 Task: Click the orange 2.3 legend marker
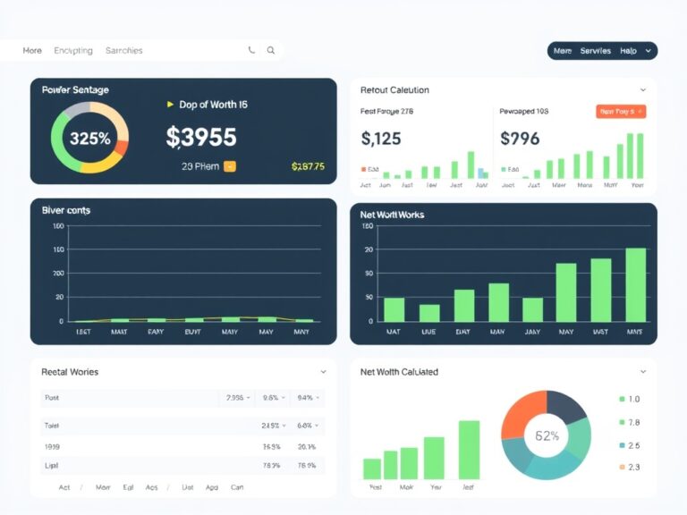622,467
